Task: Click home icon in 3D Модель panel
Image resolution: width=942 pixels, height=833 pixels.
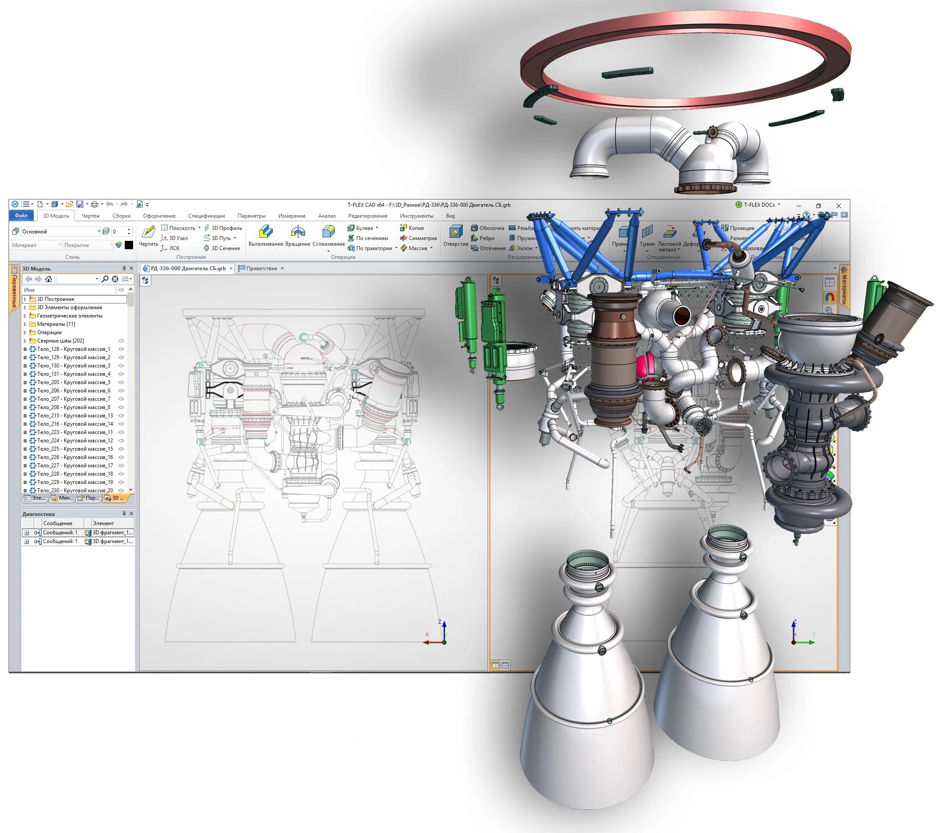Action: tap(49, 279)
